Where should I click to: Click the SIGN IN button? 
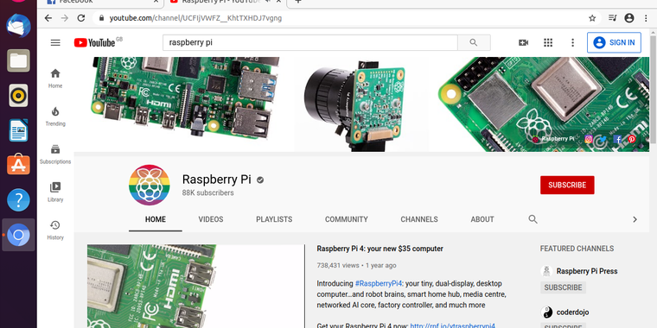[614, 42]
